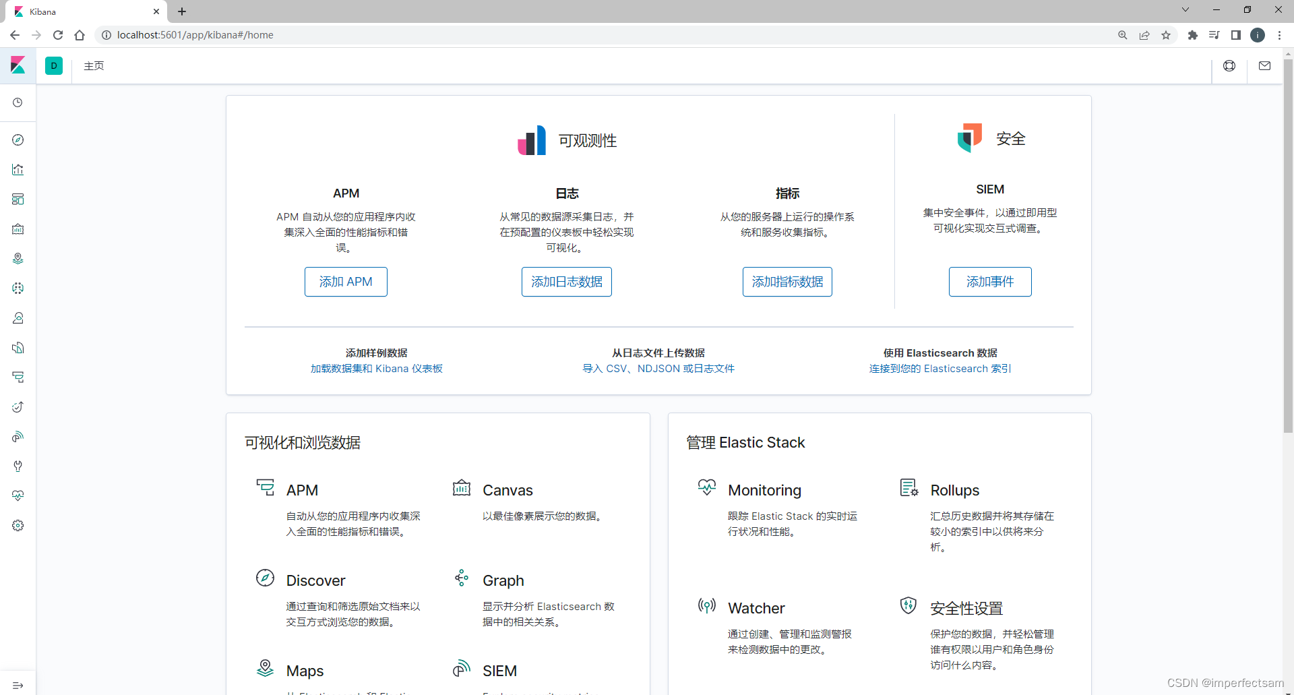Open APM under 可视化和浏览数据
This screenshot has width=1294, height=695.
[302, 490]
